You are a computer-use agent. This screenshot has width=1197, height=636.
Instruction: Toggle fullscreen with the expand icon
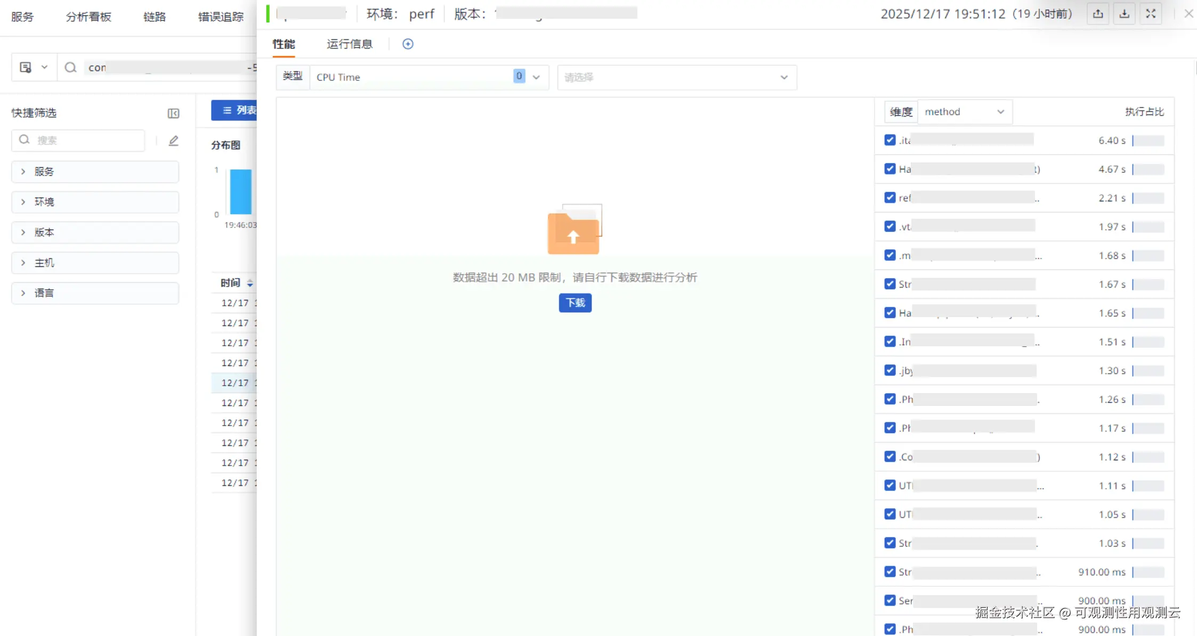click(1151, 14)
